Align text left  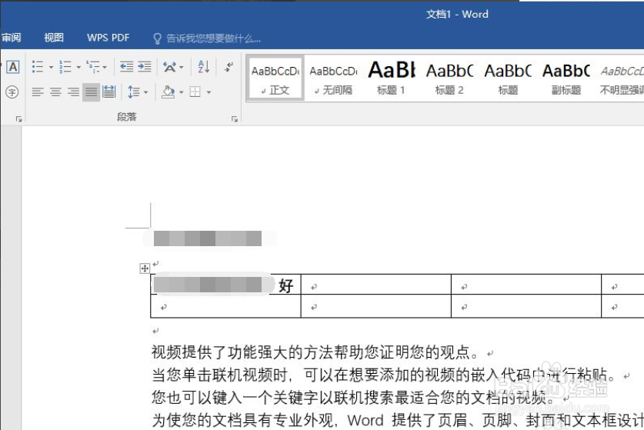pyautogui.click(x=38, y=92)
